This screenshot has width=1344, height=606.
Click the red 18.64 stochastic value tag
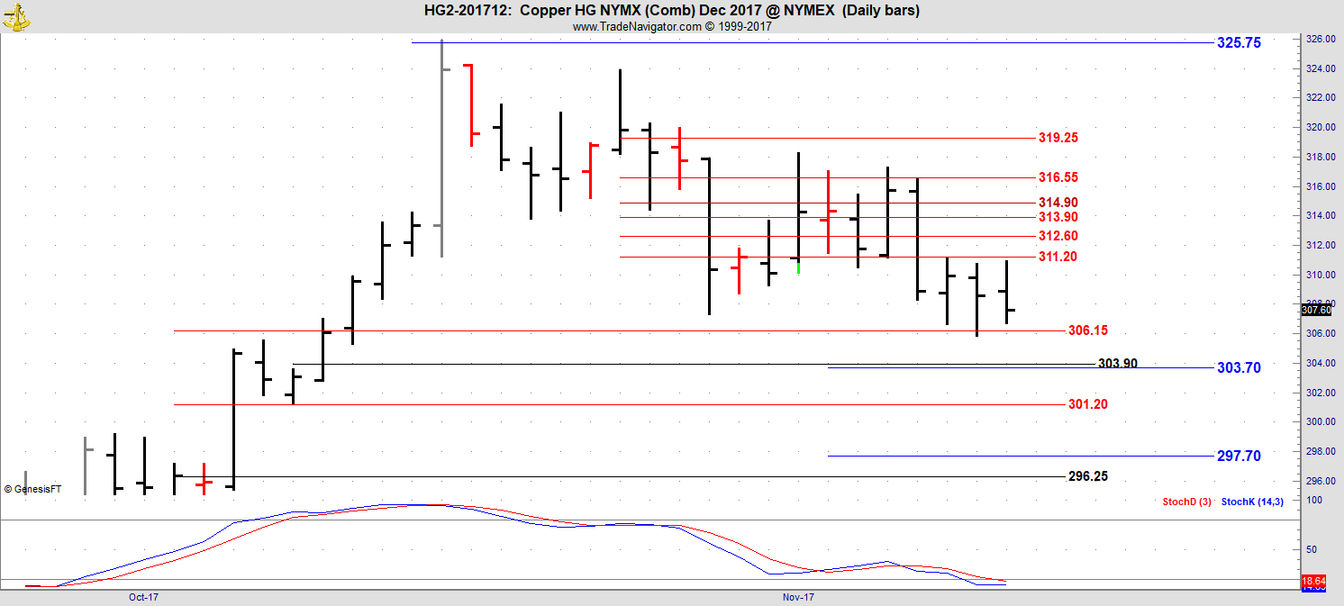pyautogui.click(x=1313, y=583)
